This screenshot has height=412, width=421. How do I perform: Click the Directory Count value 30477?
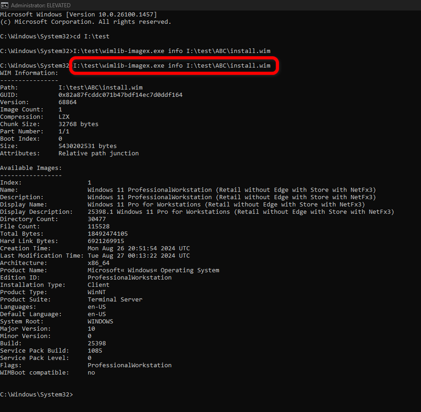(97, 219)
